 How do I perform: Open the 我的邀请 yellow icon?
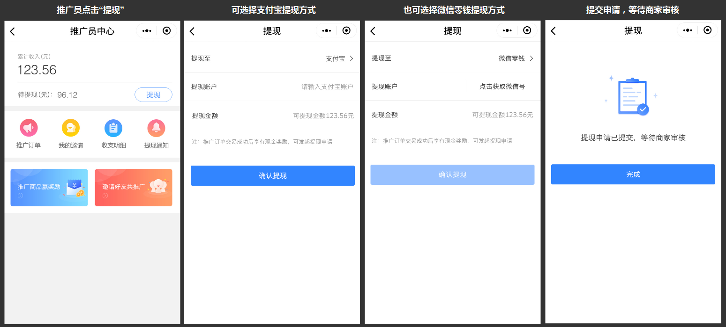[x=71, y=128]
